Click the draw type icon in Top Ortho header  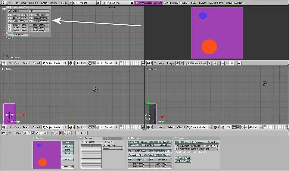pos(71,127)
